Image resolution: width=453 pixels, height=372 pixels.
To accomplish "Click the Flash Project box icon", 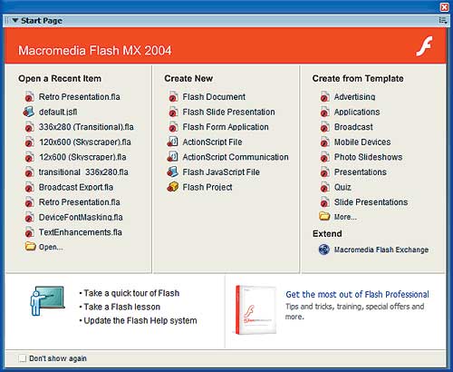I will click(x=173, y=187).
